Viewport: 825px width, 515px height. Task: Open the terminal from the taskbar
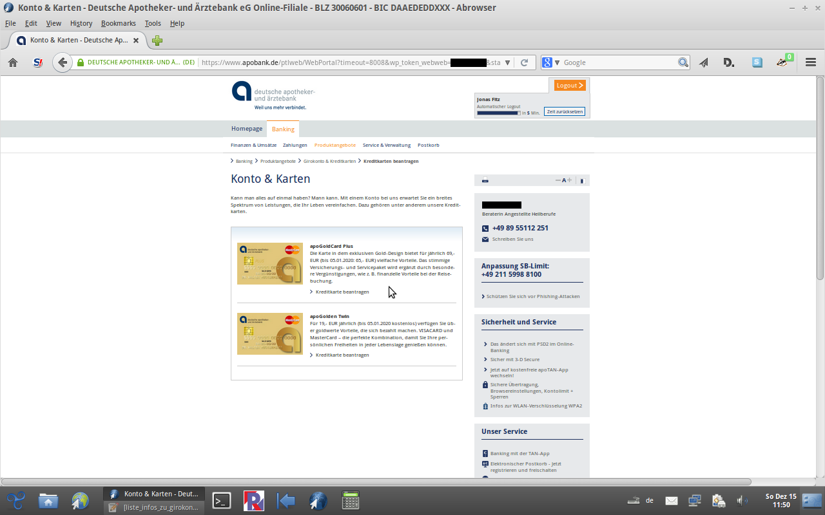(222, 500)
